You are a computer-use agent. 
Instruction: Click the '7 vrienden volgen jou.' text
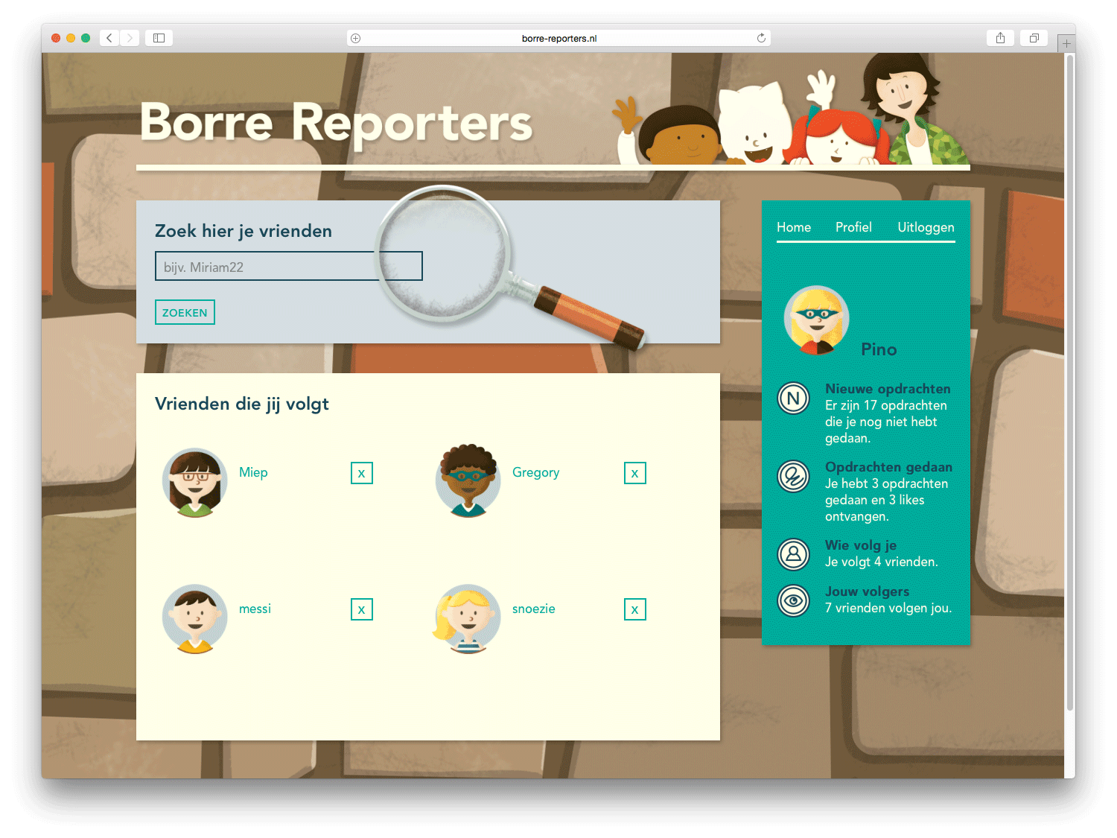pos(888,608)
